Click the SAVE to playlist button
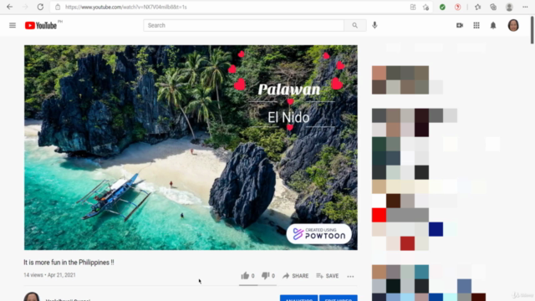The height and width of the screenshot is (301, 535). [327, 276]
